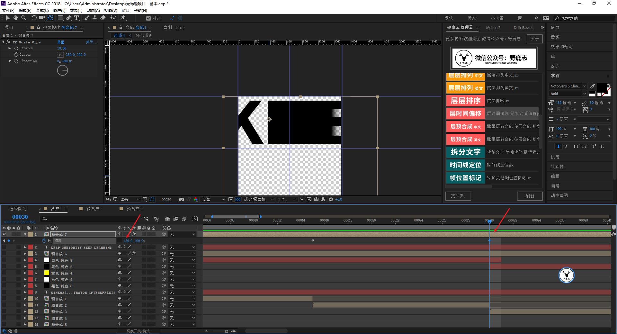Select the Pen tool
The height and width of the screenshot is (334, 617).
tap(68, 18)
